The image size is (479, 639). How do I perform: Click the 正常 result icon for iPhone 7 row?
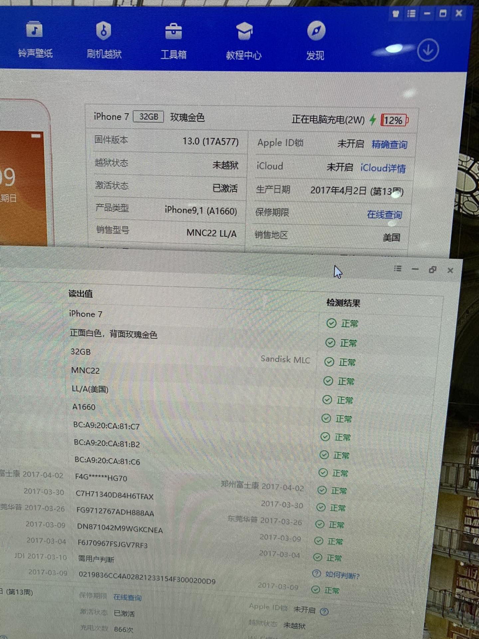(x=331, y=323)
